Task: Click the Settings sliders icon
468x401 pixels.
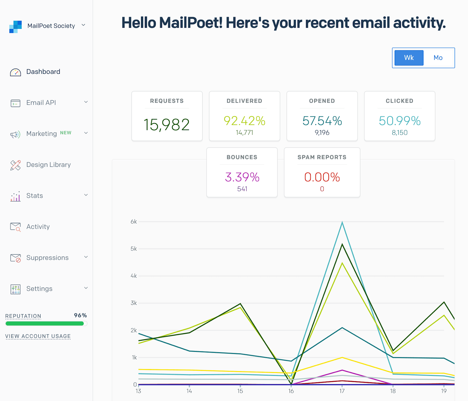Action: [16, 289]
